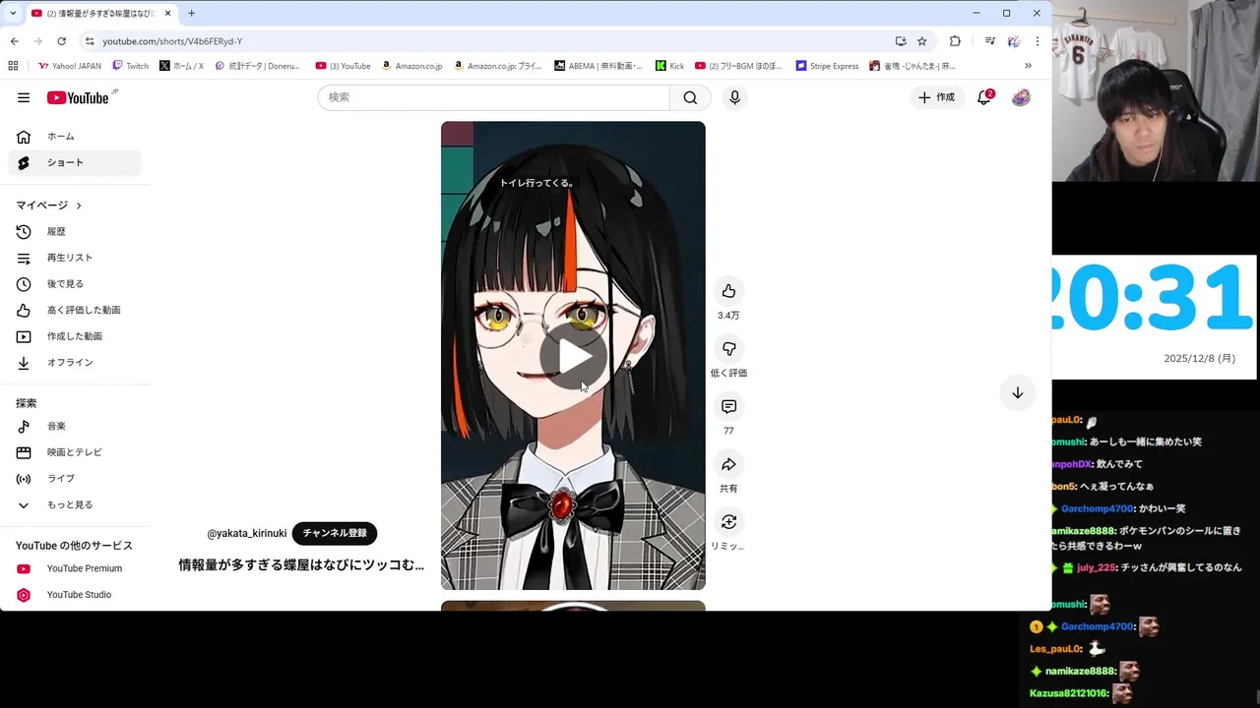Play the short with the center play button
The height and width of the screenshot is (708, 1260).
point(573,356)
